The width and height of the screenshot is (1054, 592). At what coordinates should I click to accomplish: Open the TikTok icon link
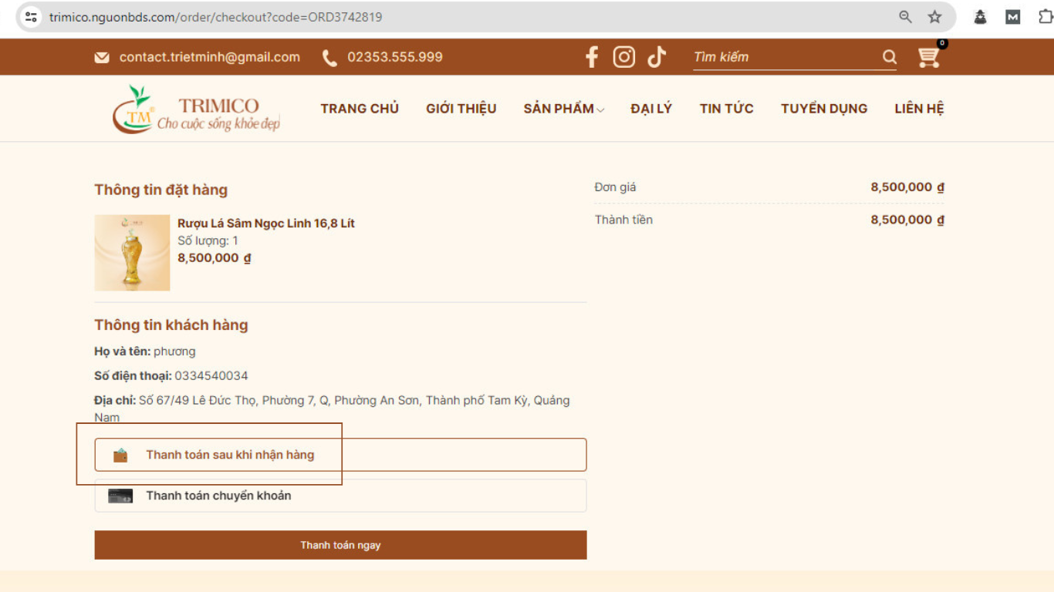[x=657, y=57]
